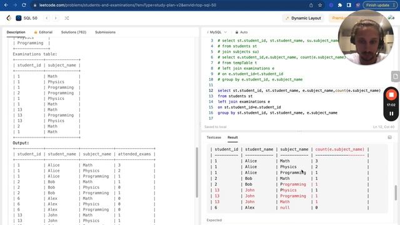The image size is (400, 225).
Task: Toggle Auto lock setting
Action: coord(241,32)
